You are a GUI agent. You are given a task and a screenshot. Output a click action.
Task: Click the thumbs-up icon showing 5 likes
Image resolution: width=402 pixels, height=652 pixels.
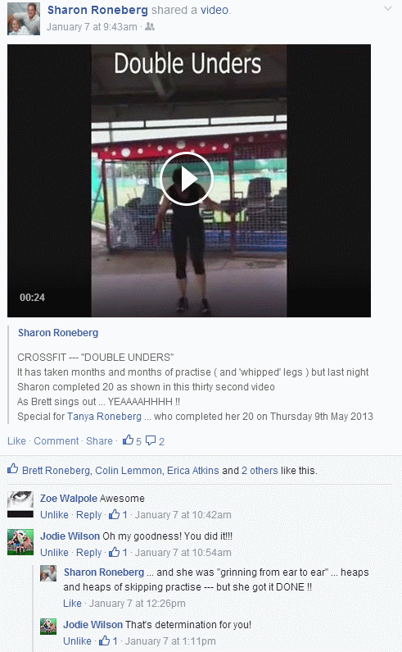[x=129, y=440]
